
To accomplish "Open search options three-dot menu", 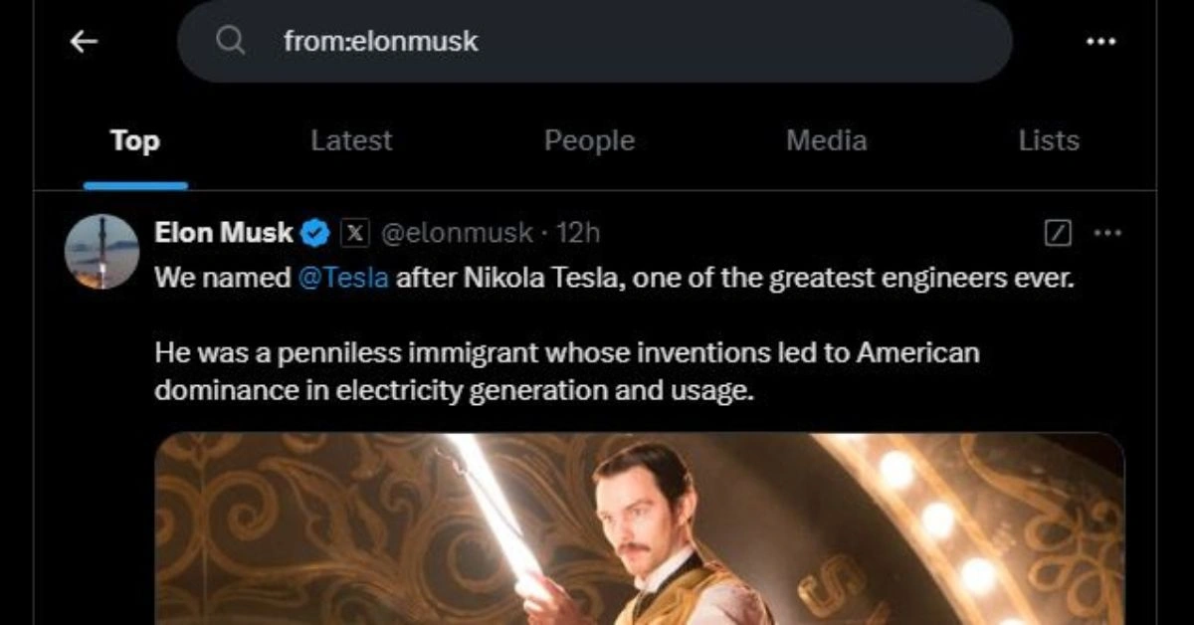I will pos(1100,41).
